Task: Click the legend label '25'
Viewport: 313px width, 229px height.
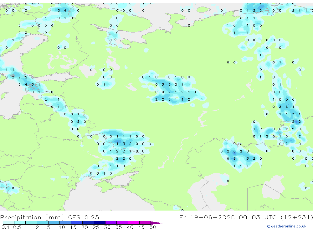Action: pyautogui.click(x=96, y=227)
